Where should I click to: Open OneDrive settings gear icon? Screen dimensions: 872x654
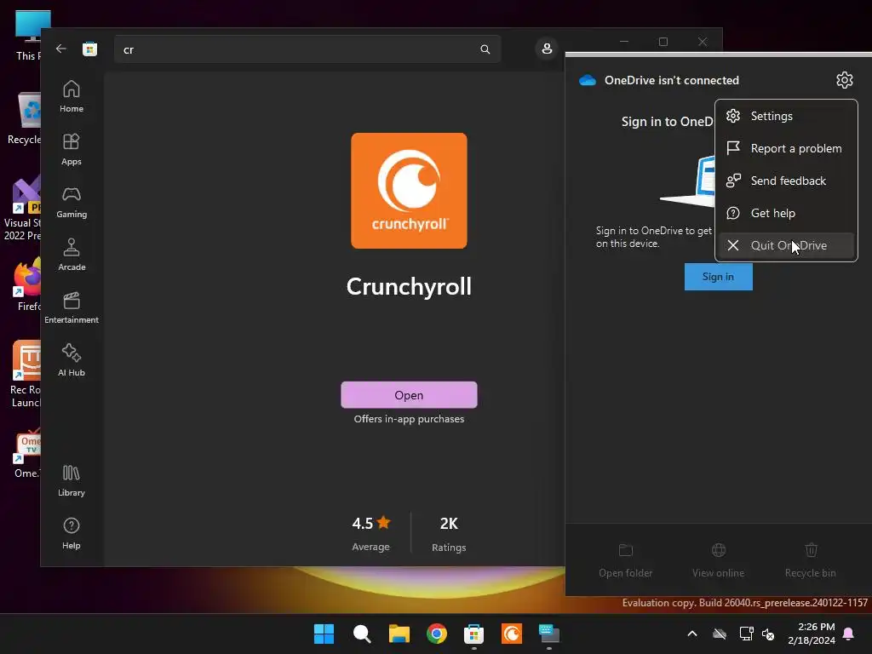(x=844, y=80)
